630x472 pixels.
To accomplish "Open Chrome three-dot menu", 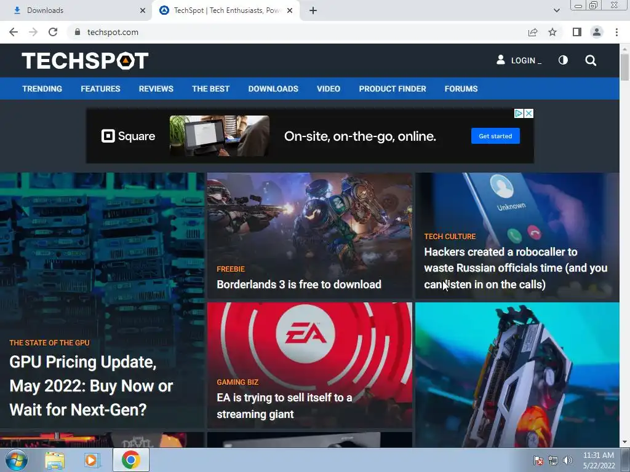I will point(616,32).
